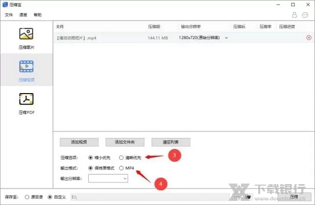Open the 输出分辨率 combo box below
315x205 pixels.
[108, 178]
